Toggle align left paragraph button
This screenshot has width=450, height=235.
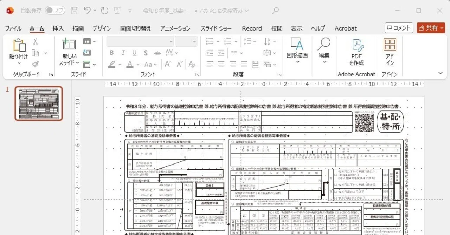tap(210, 64)
